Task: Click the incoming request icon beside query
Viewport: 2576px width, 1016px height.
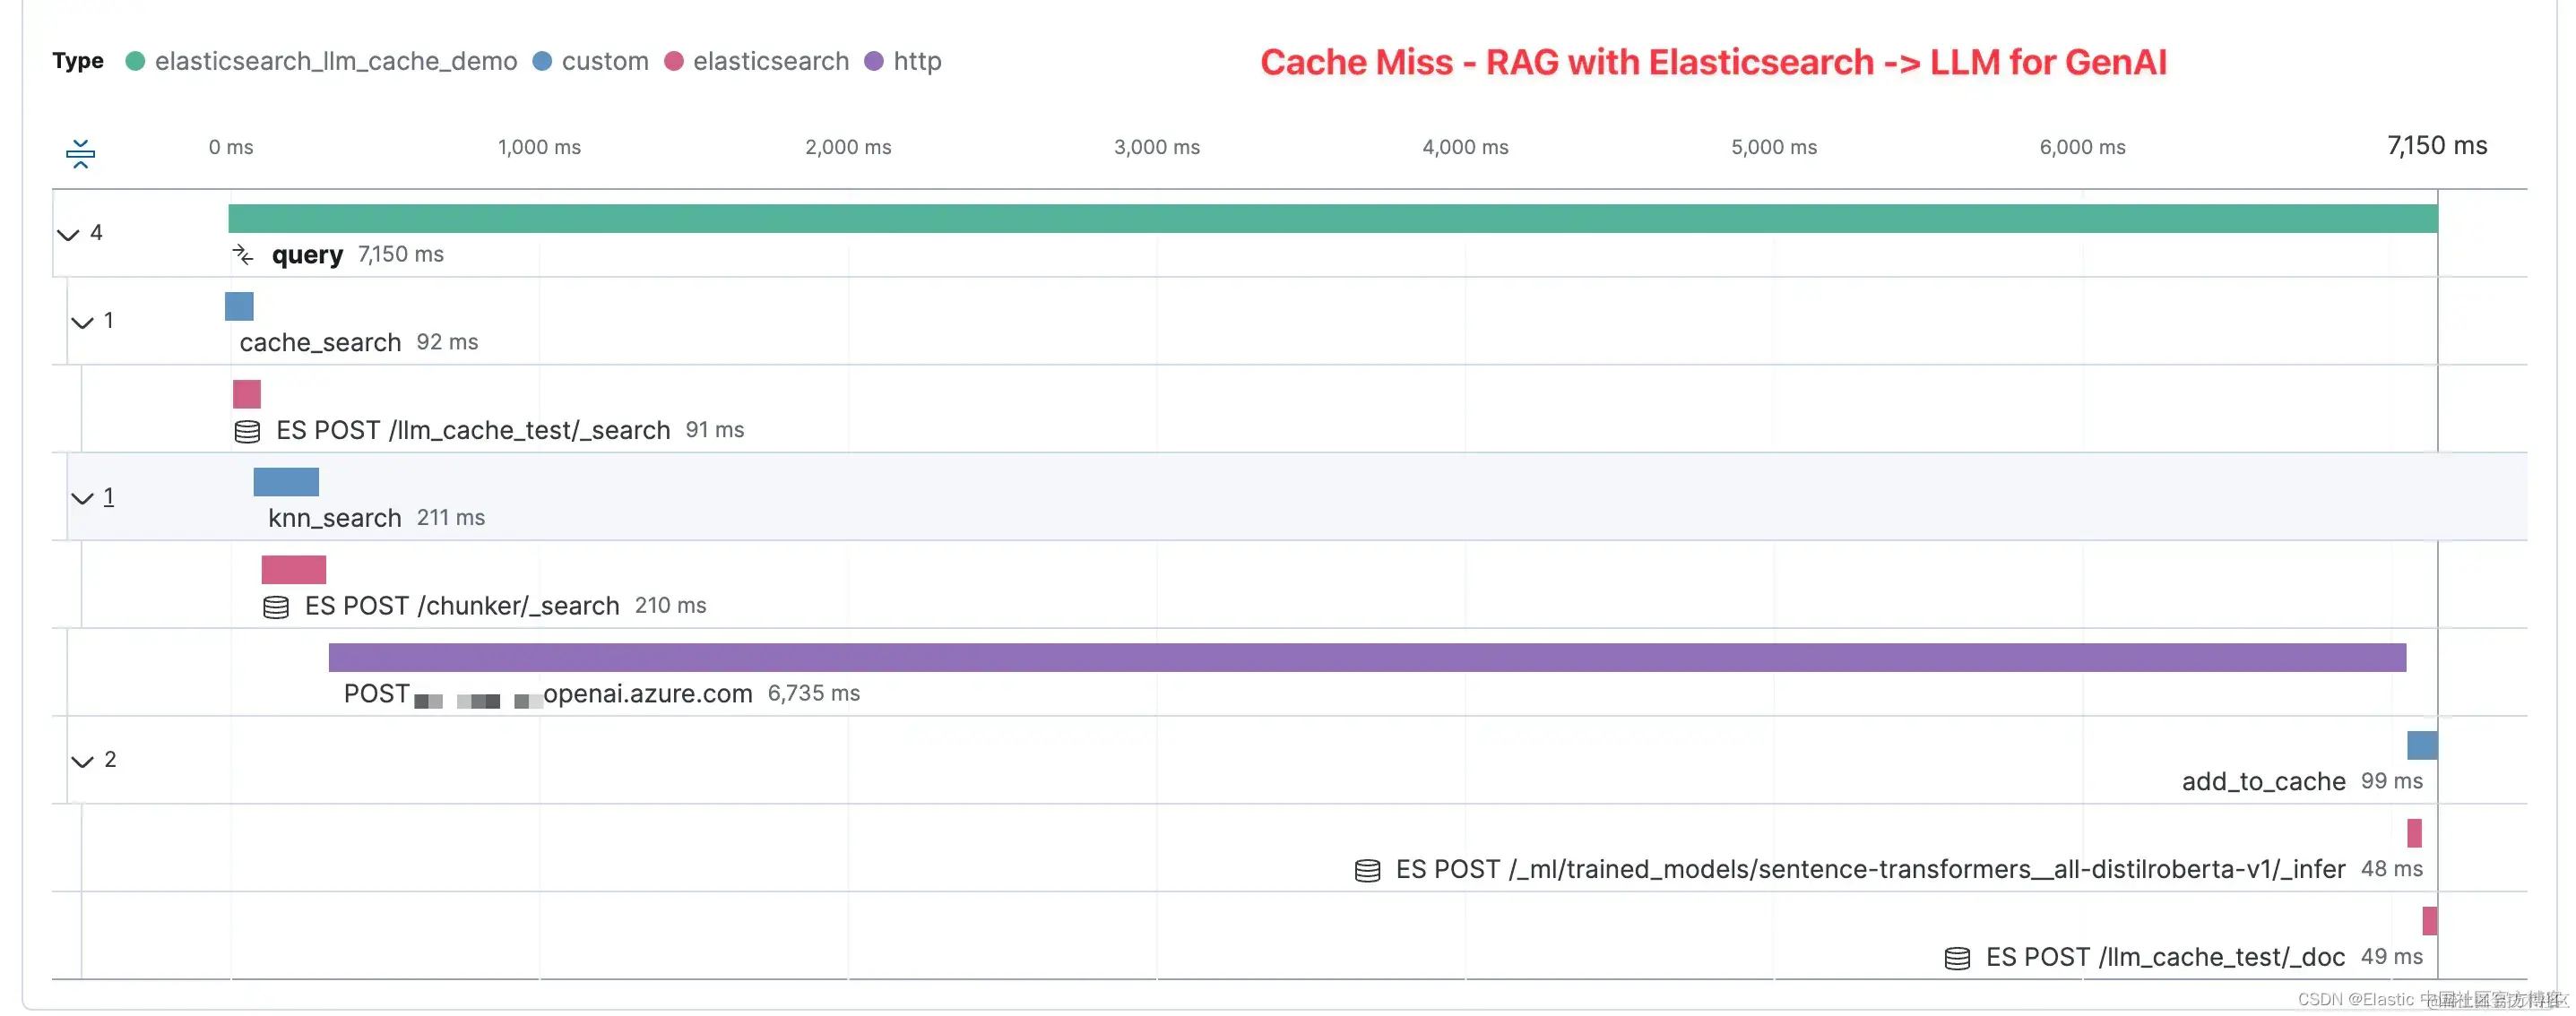Action: pyautogui.click(x=243, y=254)
